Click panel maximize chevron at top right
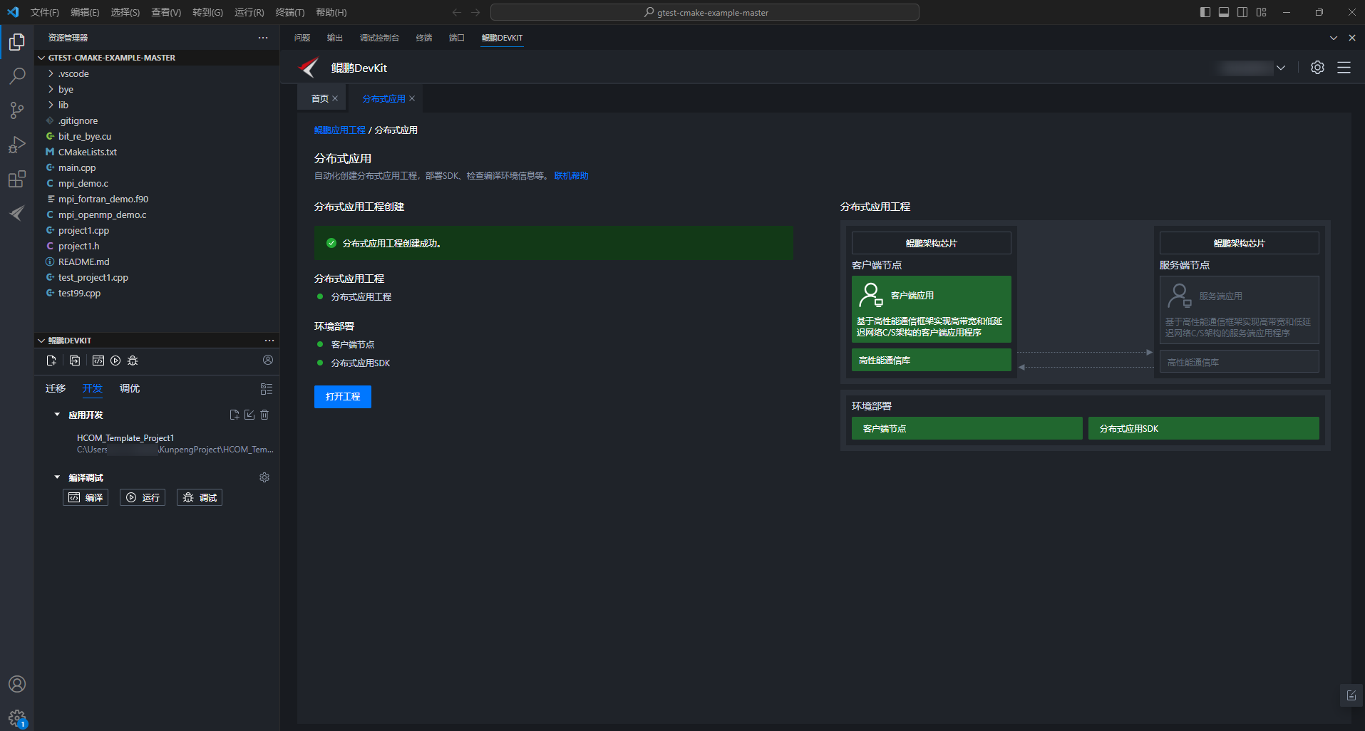Screen dimensions: 1365x731 [x=1334, y=38]
